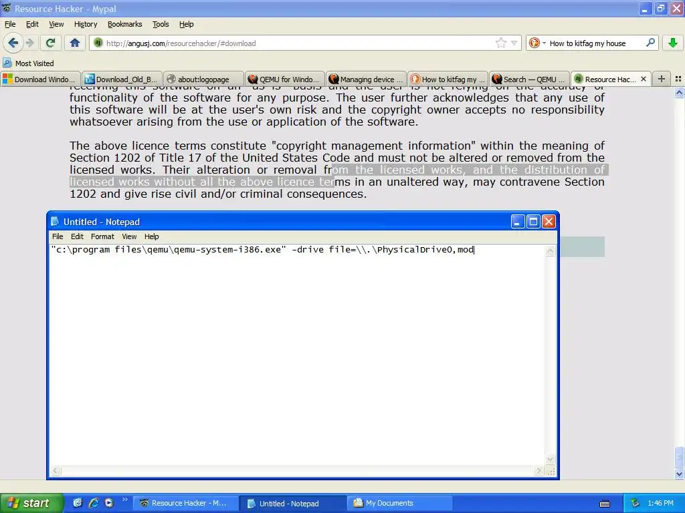Switch to the about:logopage tab
The height and width of the screenshot is (513, 685).
click(203, 79)
